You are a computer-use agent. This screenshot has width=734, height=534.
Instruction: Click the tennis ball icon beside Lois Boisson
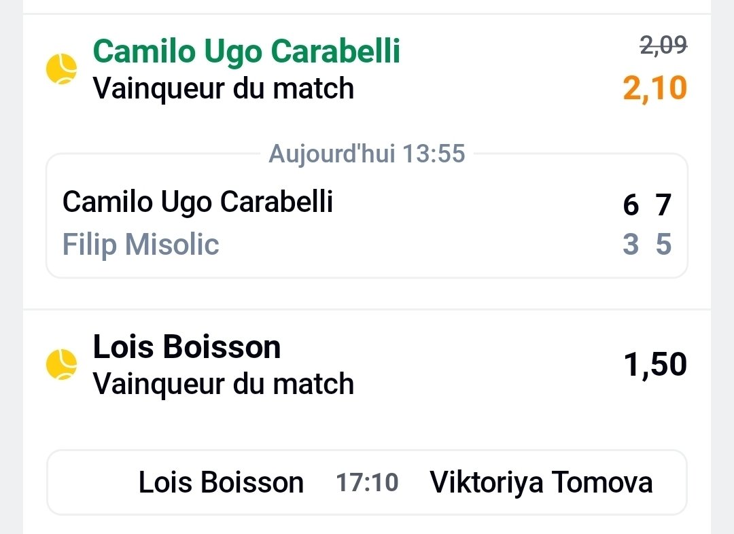tap(61, 365)
